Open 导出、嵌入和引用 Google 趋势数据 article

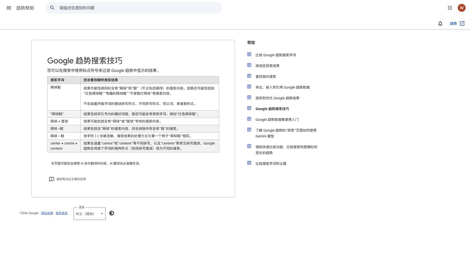pyautogui.click(x=282, y=87)
